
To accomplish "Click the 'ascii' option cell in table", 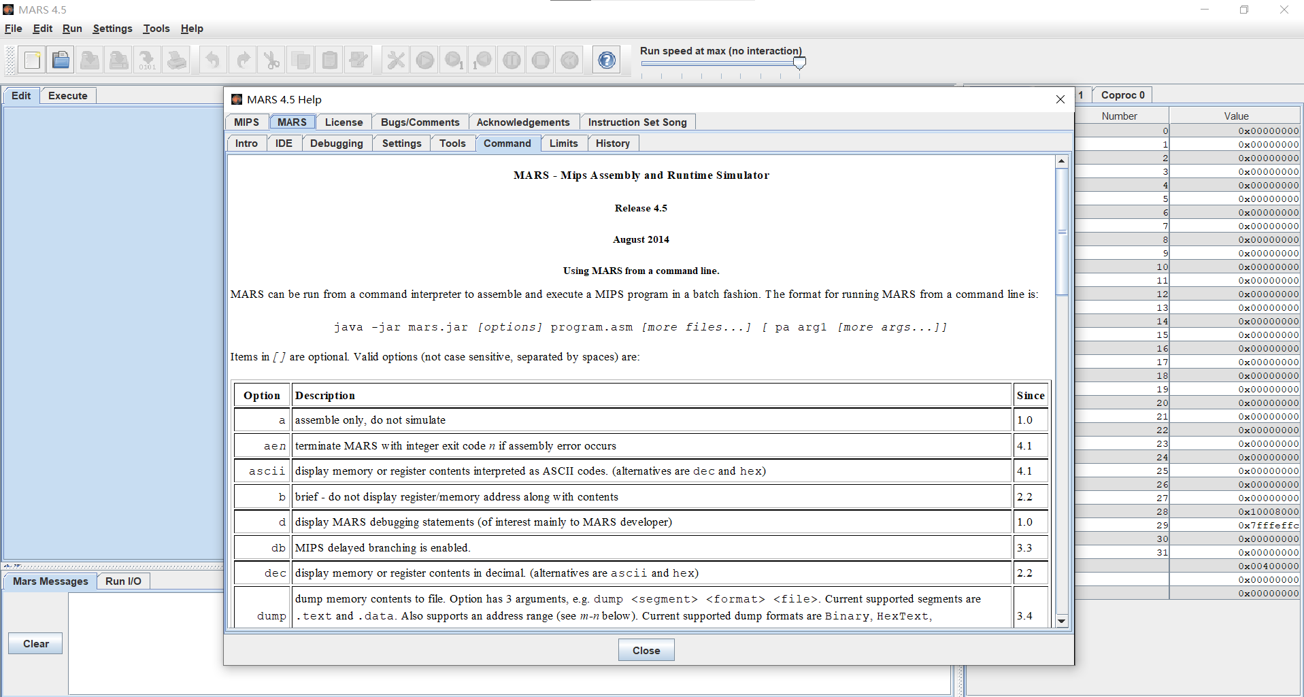I will coord(262,471).
